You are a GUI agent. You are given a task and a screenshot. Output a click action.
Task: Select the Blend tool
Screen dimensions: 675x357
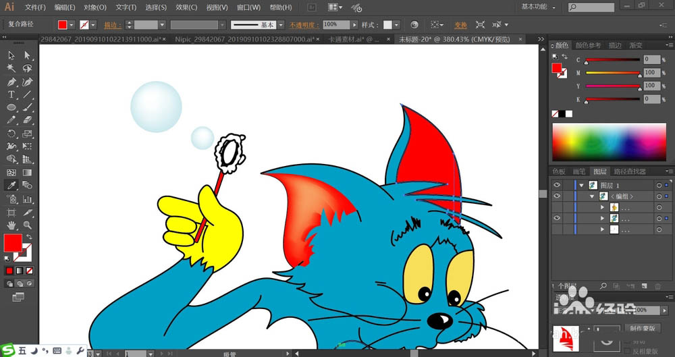[27, 186]
